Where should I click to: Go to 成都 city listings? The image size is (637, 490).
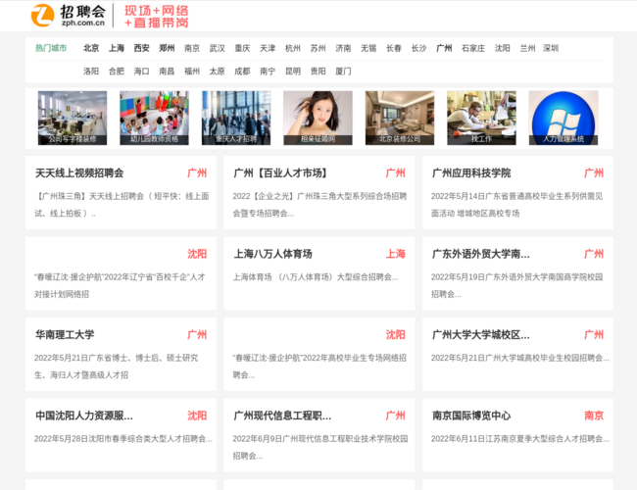242,72
